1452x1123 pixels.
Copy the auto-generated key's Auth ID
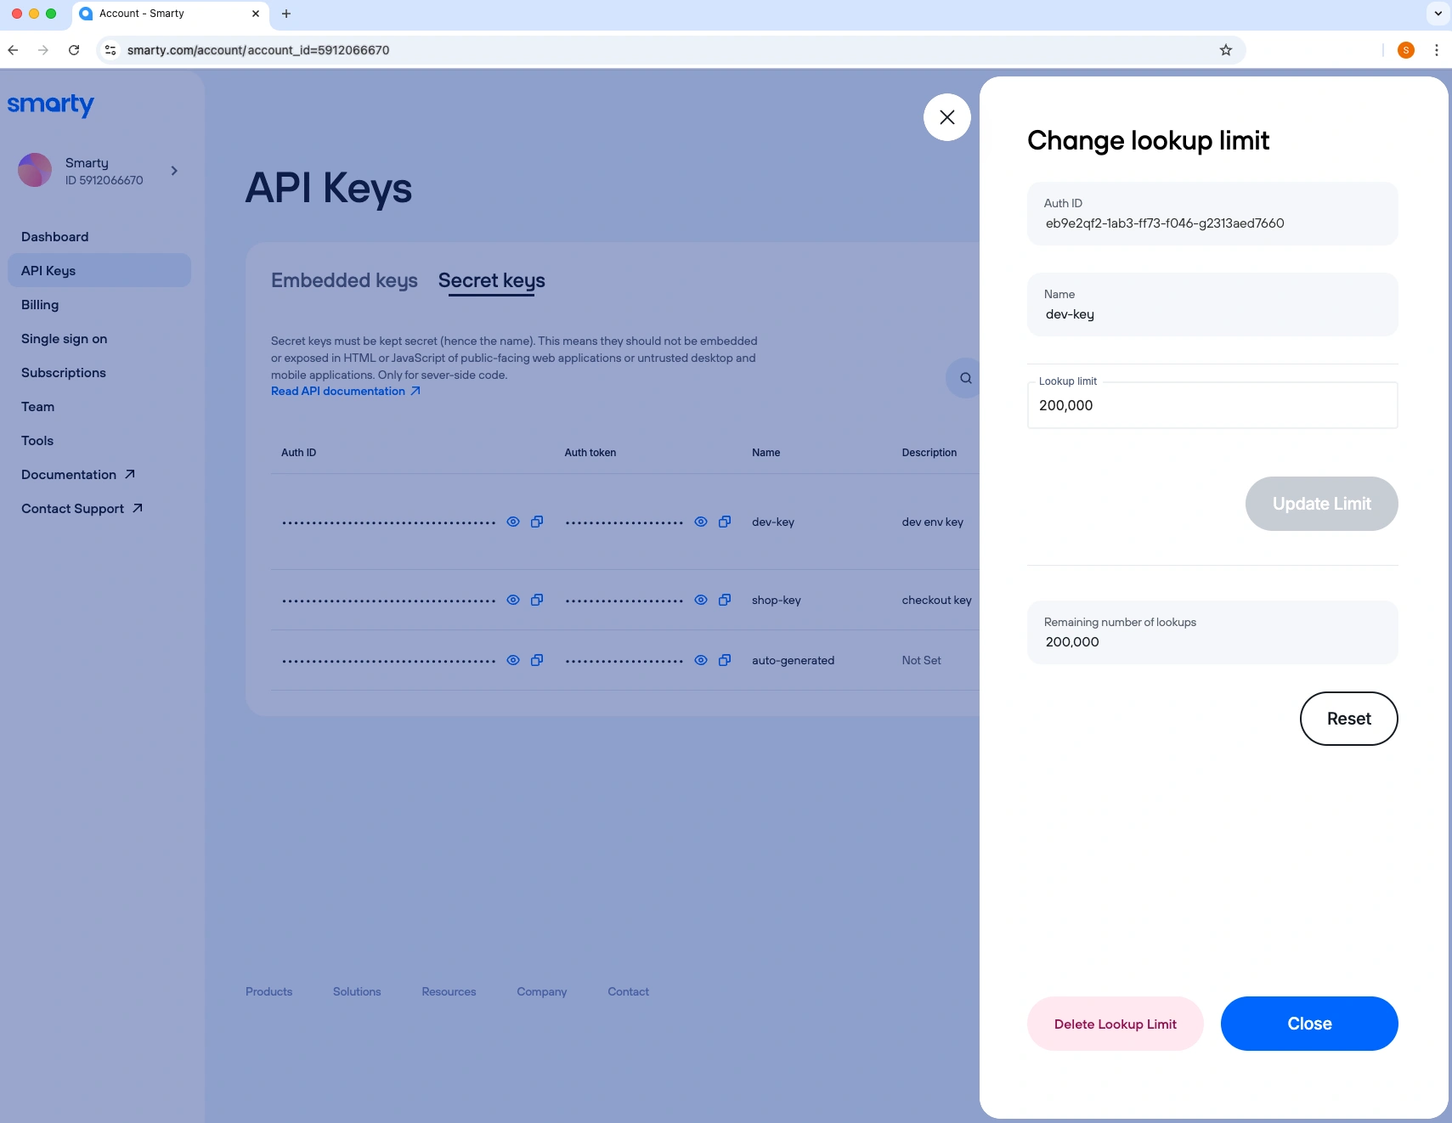point(536,660)
